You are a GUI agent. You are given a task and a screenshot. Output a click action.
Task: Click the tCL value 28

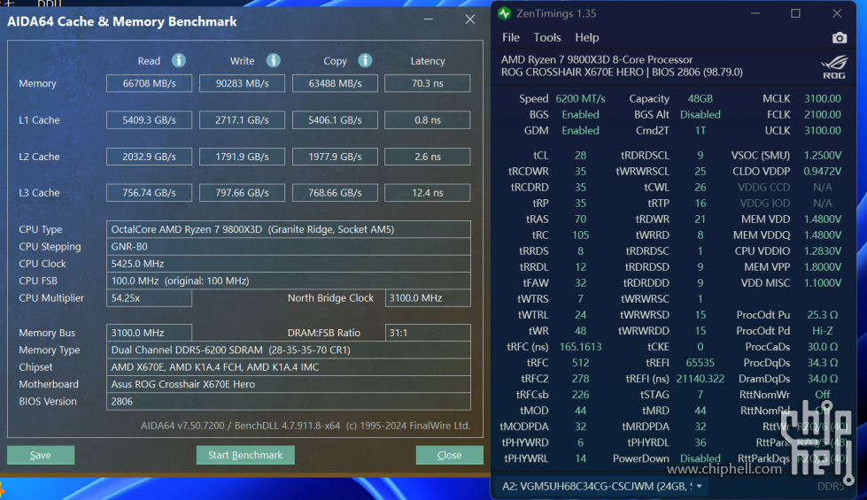pos(580,156)
